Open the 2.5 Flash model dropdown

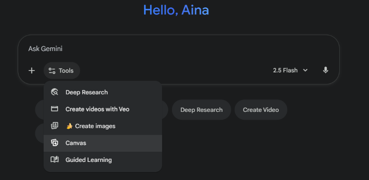[x=290, y=70]
